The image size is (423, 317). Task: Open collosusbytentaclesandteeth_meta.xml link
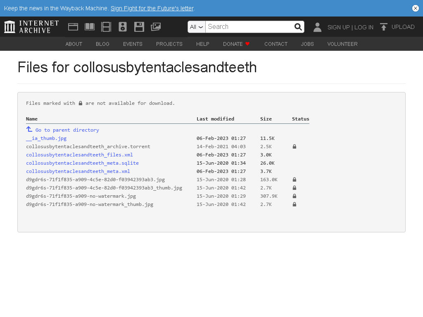pyautogui.click(x=78, y=171)
